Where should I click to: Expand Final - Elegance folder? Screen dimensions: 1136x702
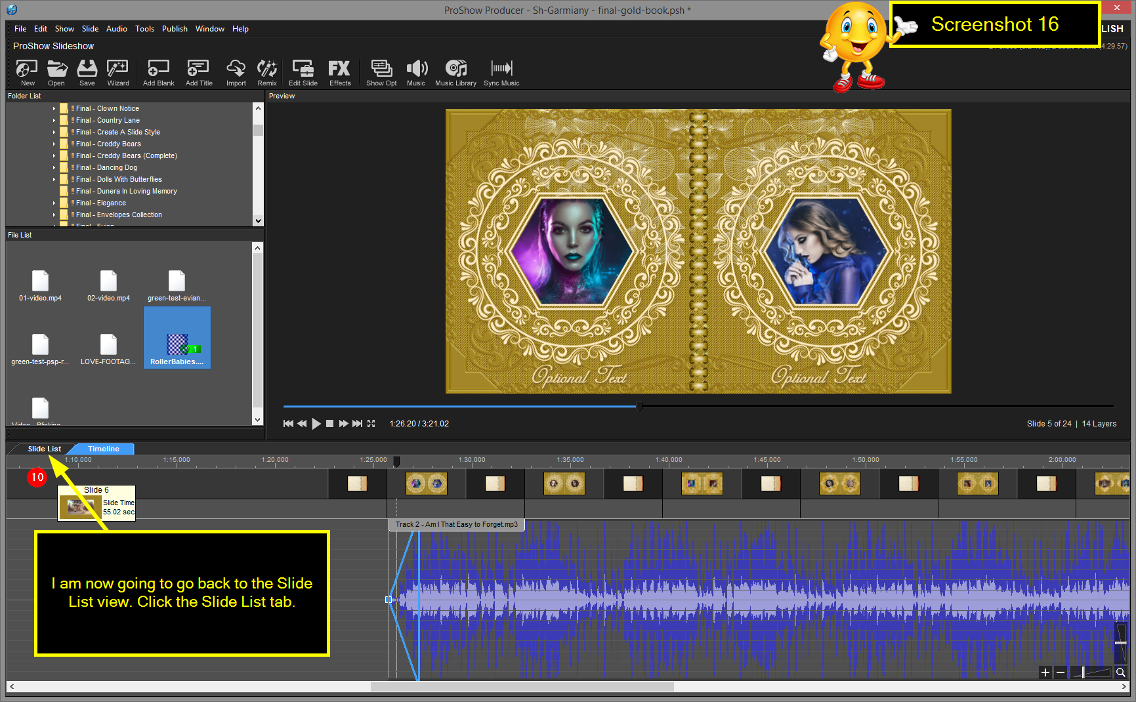point(54,203)
